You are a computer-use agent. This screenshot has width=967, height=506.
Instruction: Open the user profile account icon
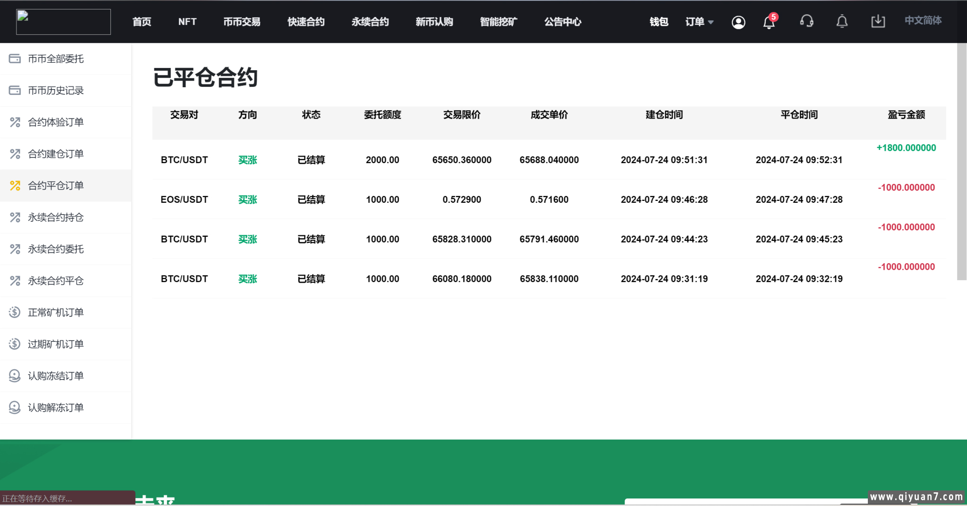(738, 22)
